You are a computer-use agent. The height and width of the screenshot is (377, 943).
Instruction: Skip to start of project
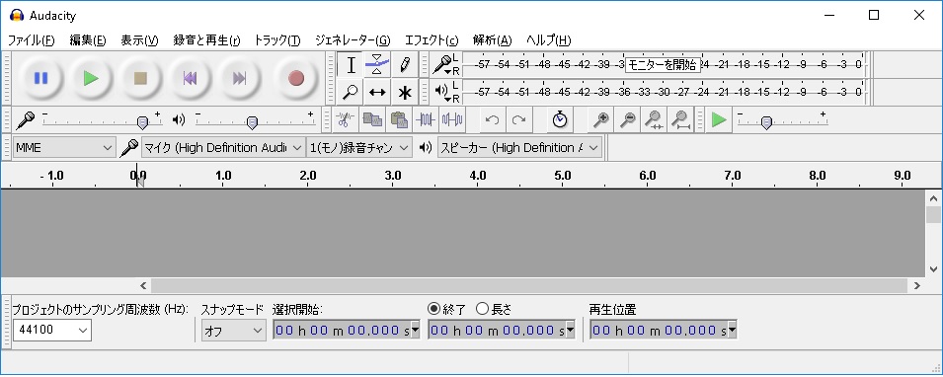pos(190,78)
